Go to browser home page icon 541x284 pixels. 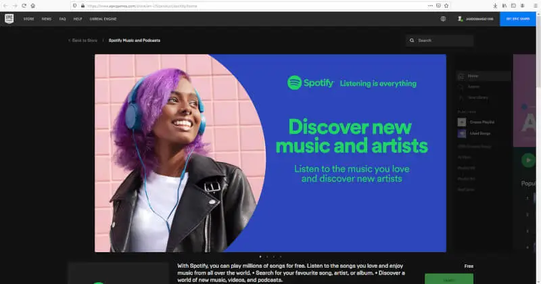pyautogui.click(x=32, y=6)
